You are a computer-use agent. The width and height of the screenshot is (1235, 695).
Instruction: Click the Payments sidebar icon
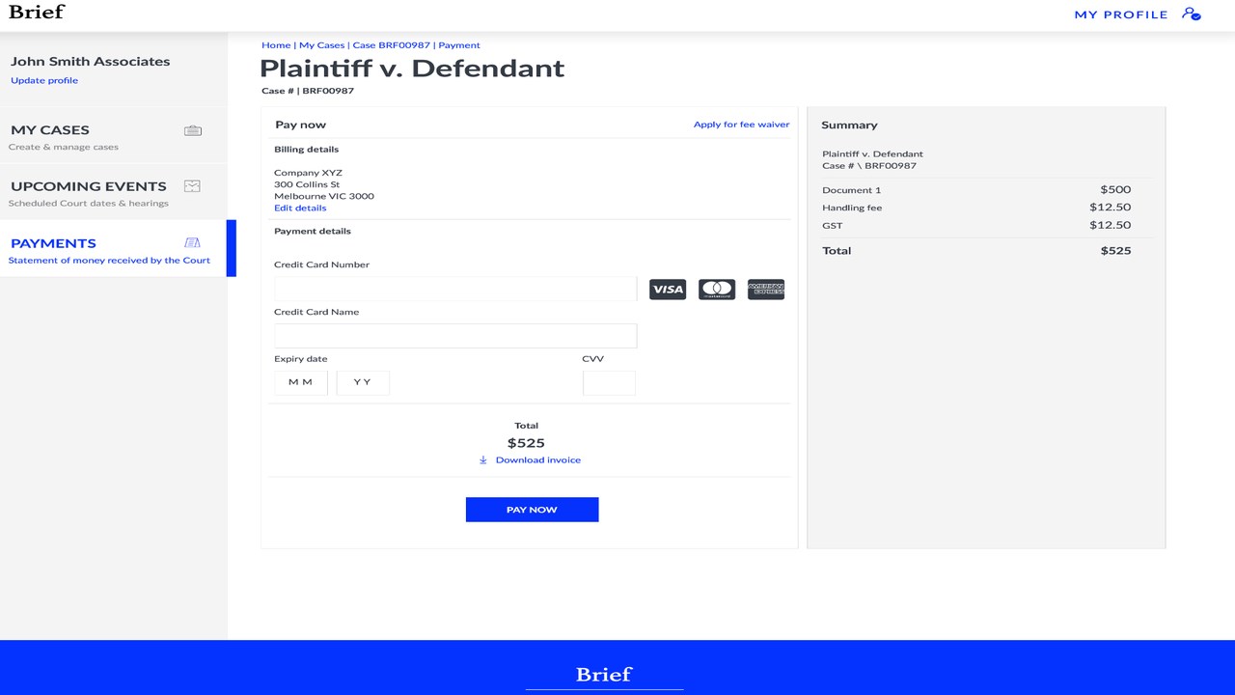click(193, 243)
